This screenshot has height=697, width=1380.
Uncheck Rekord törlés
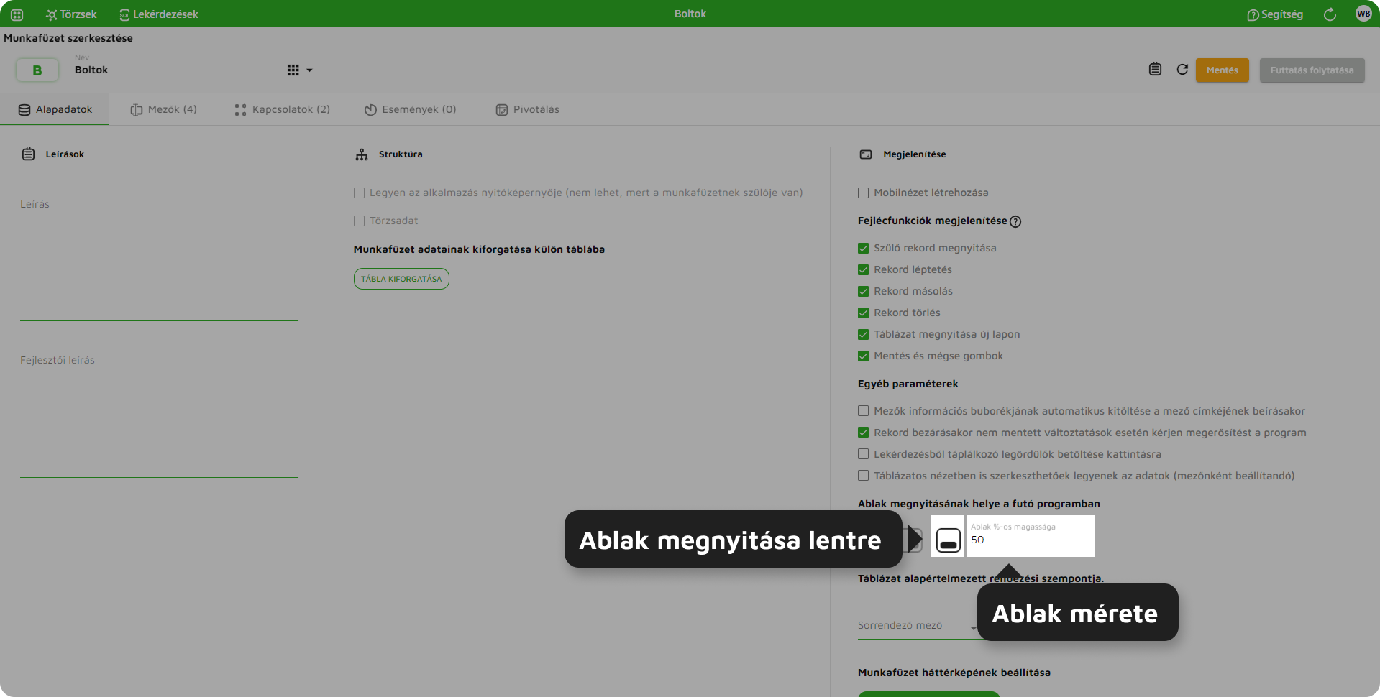863,313
